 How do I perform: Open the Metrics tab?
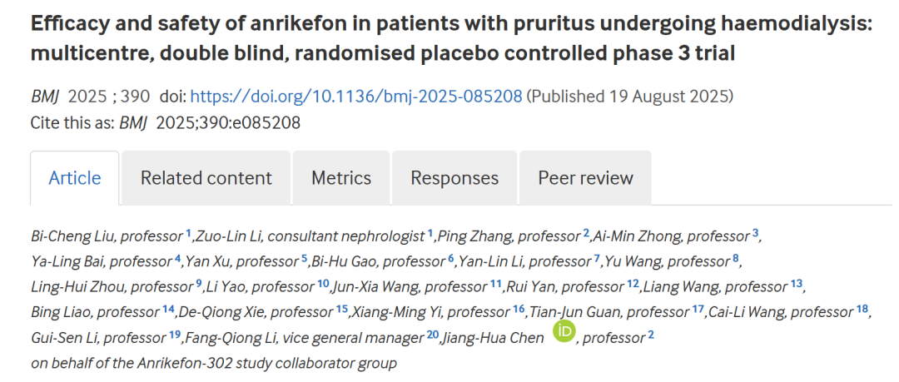click(341, 178)
